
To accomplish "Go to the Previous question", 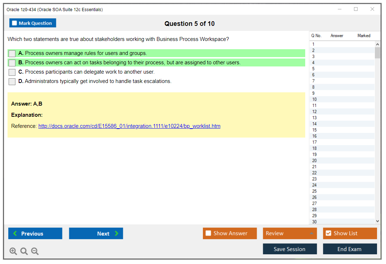I will [x=35, y=233].
